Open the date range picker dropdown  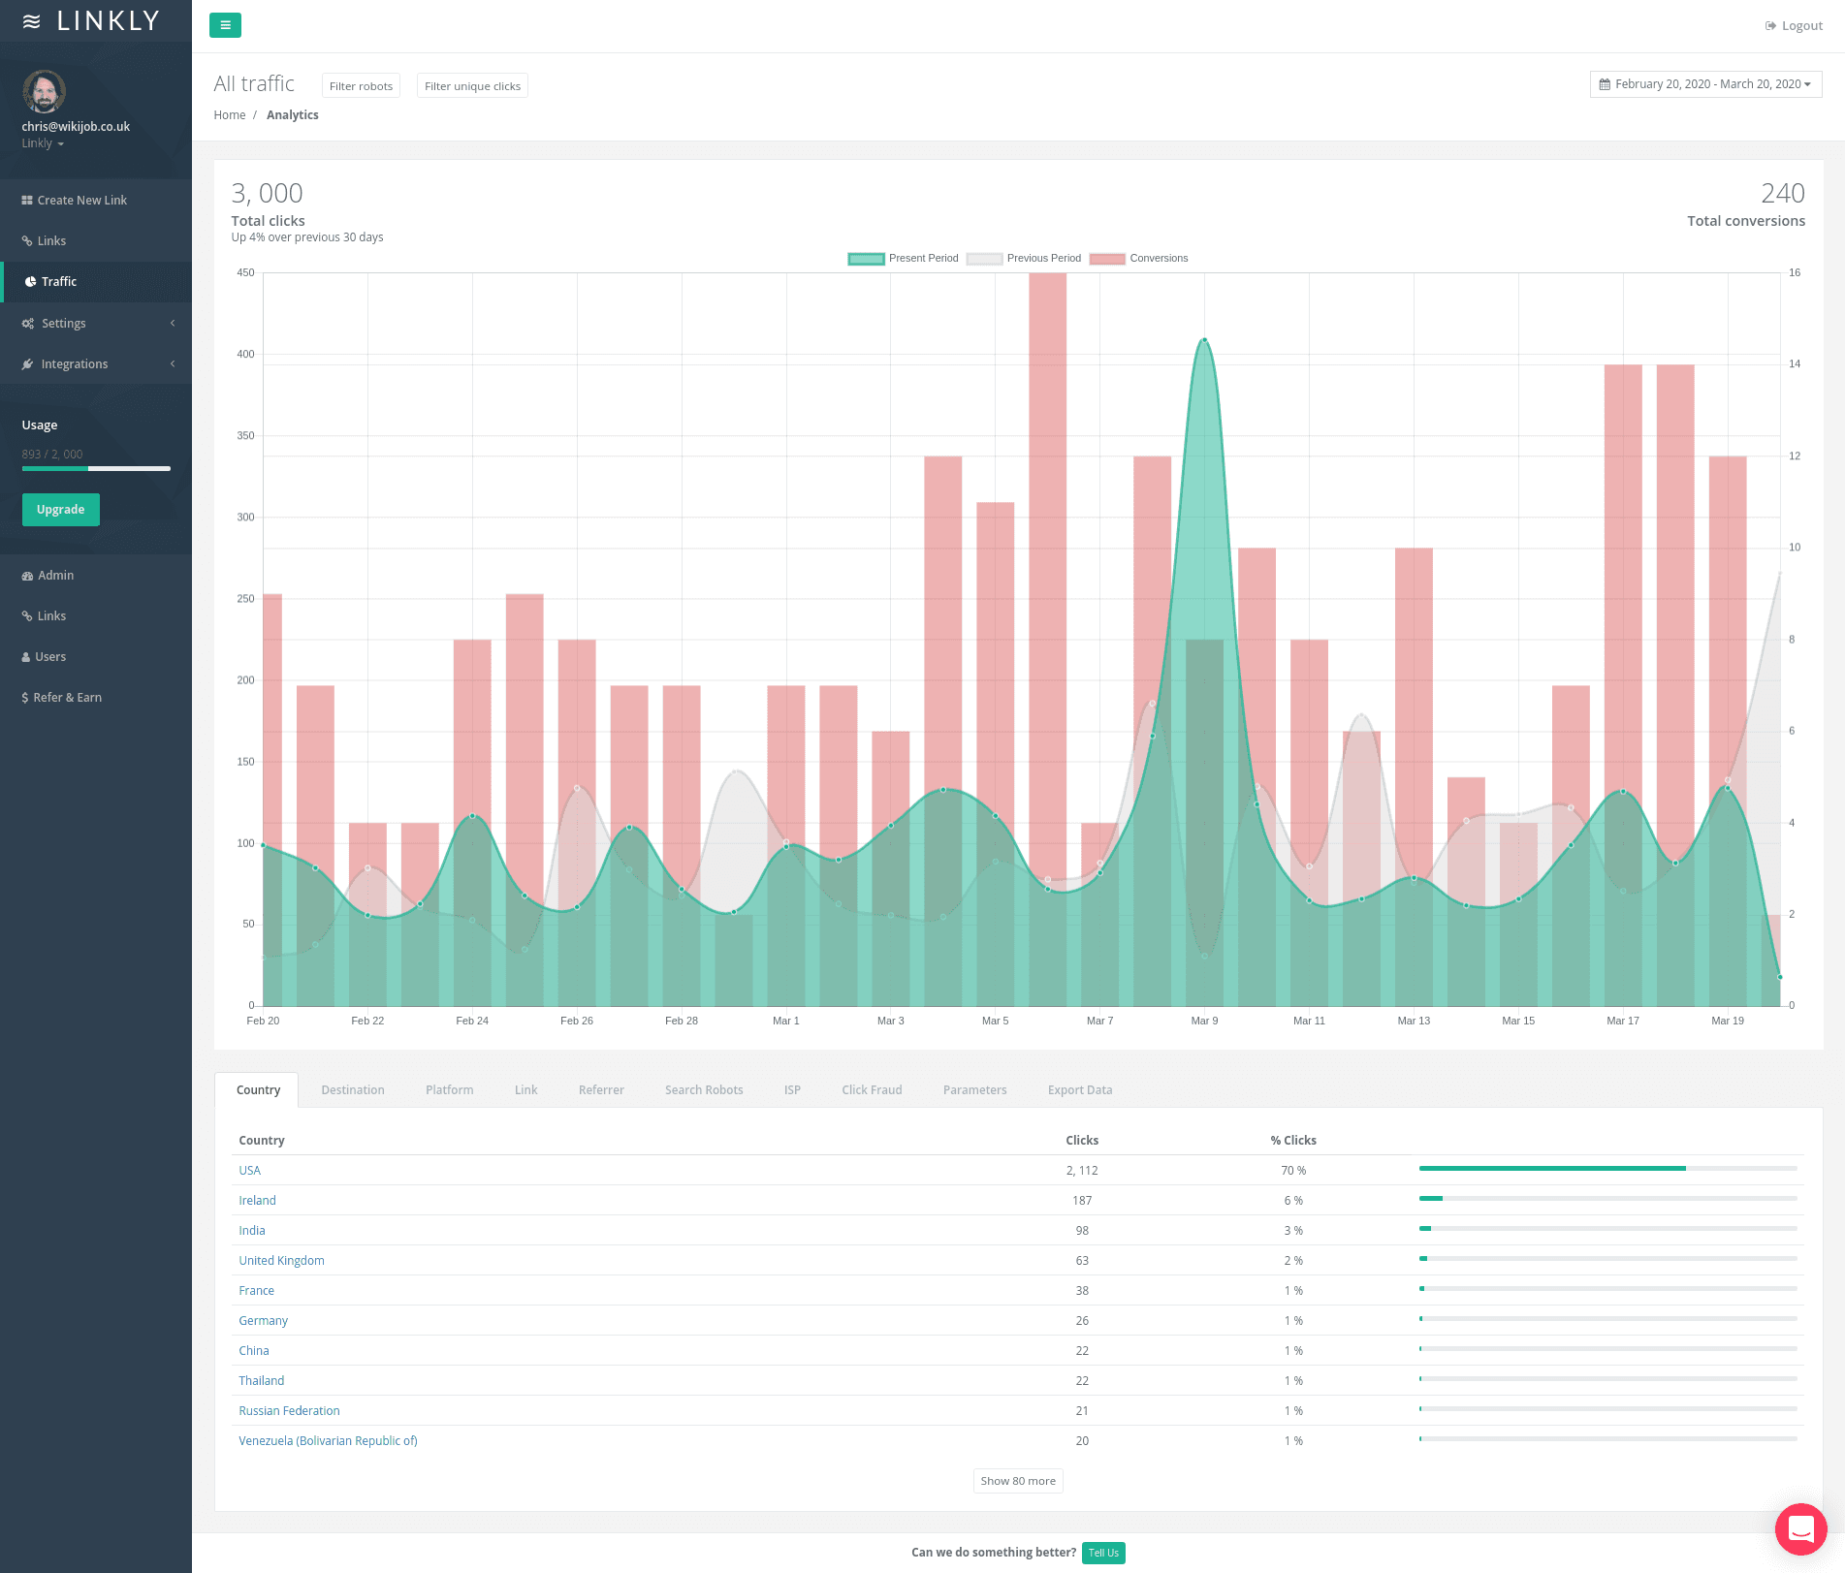[1705, 84]
